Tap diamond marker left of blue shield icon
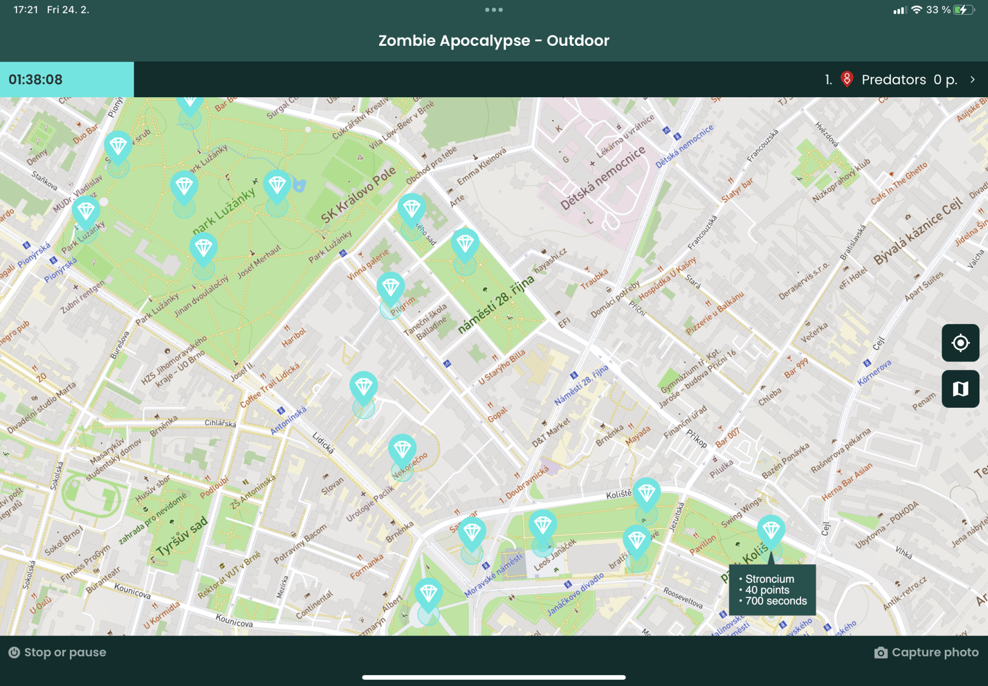 (277, 186)
